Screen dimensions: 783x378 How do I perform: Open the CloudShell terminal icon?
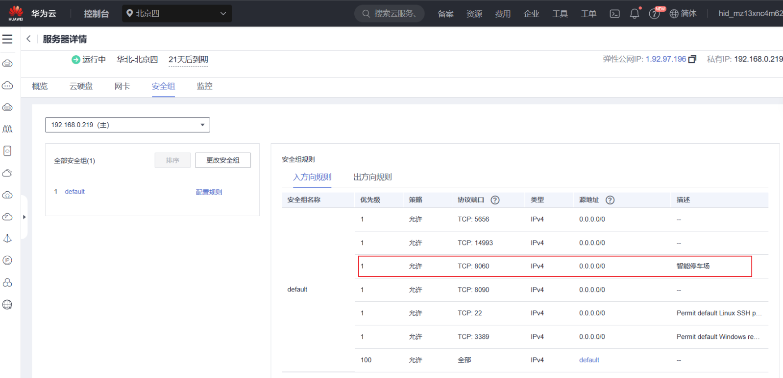[614, 14]
